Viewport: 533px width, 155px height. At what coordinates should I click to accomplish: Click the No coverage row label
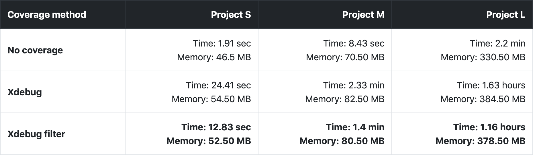[35, 50]
